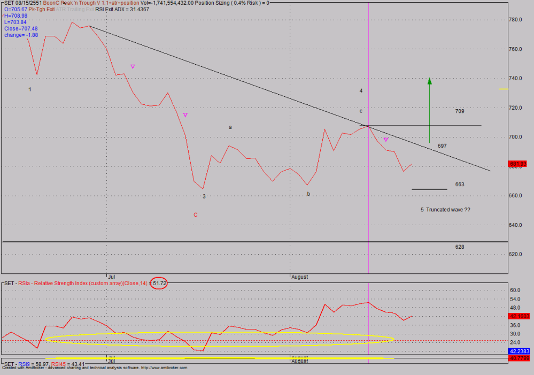Click the 709 resistance level label

coord(460,111)
